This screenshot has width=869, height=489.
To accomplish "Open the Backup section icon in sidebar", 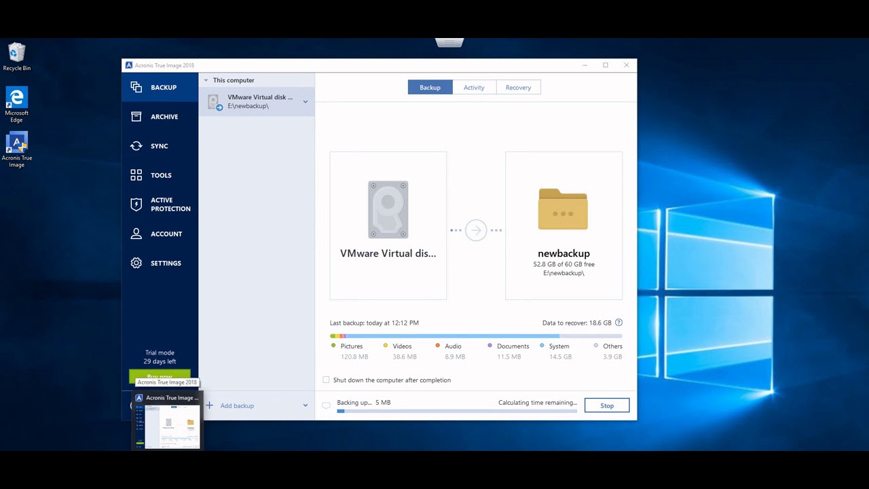I will point(136,88).
